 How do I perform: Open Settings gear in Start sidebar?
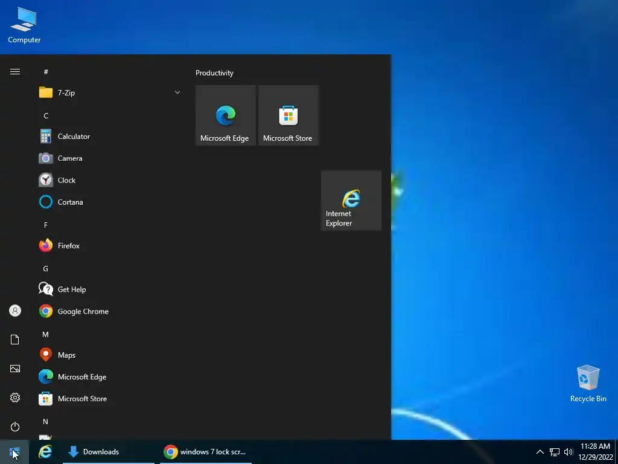point(15,398)
